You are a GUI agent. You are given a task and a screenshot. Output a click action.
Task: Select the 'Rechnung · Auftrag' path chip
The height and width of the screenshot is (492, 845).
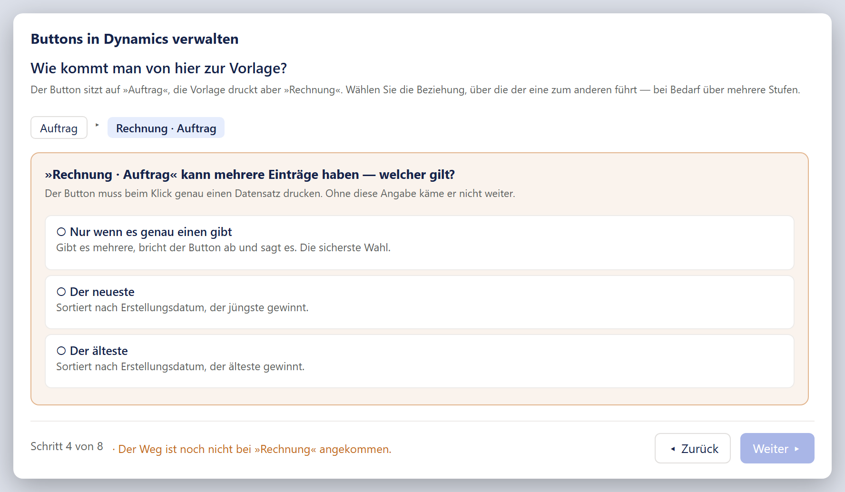pyautogui.click(x=166, y=128)
